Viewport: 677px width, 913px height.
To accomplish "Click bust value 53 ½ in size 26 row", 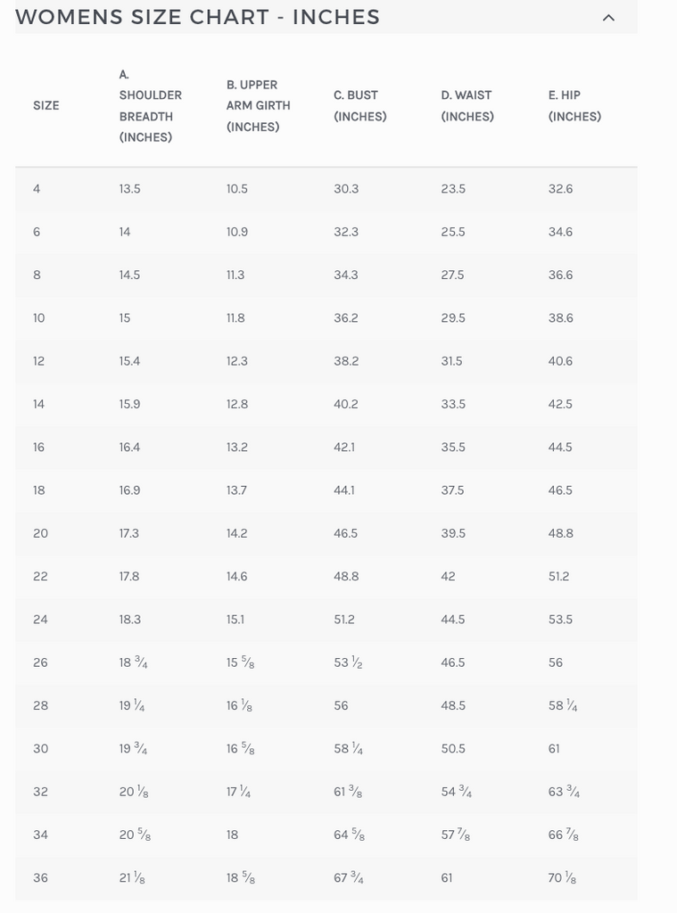I will point(348,662).
